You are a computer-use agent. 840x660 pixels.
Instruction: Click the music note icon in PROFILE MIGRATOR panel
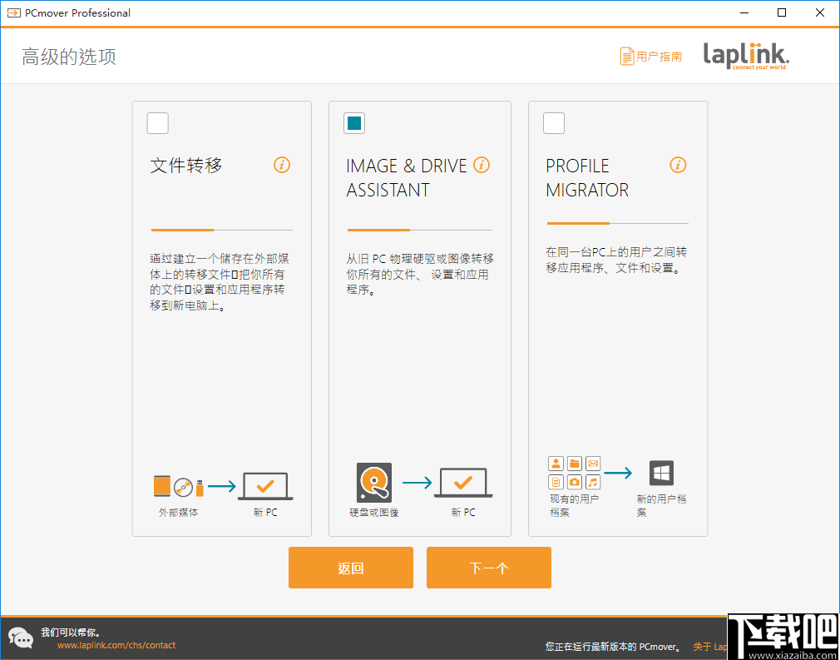[x=593, y=484]
